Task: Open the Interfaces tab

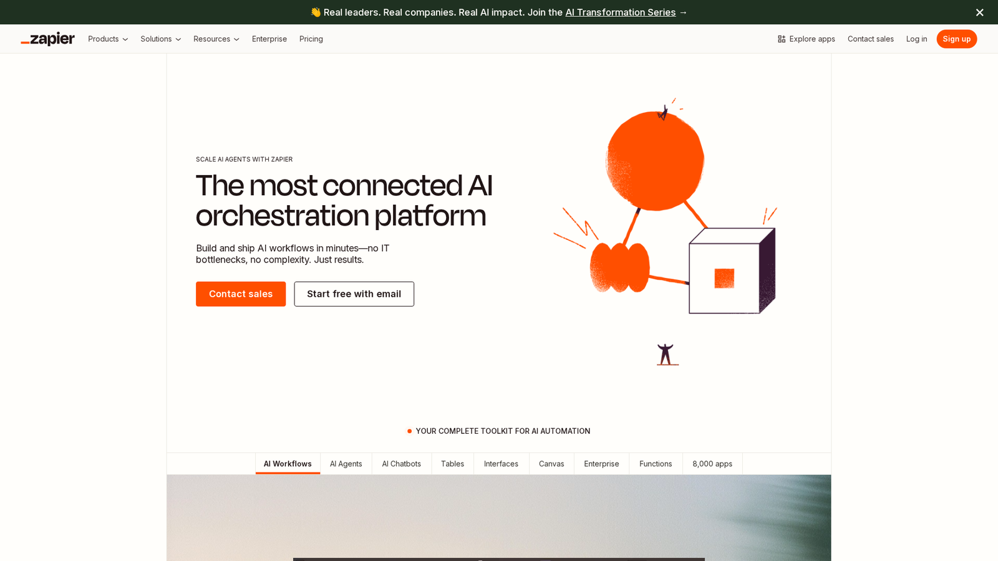Action: pyautogui.click(x=501, y=464)
